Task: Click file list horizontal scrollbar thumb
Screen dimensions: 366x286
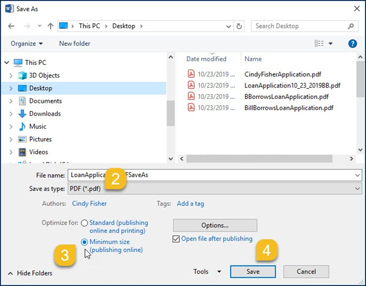Action: click(259, 158)
